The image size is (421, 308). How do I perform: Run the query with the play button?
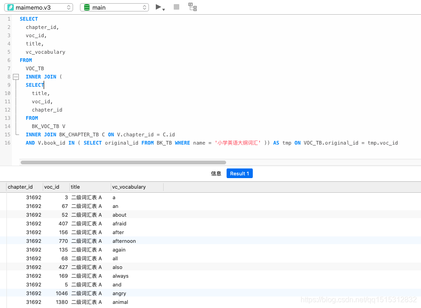coord(158,7)
